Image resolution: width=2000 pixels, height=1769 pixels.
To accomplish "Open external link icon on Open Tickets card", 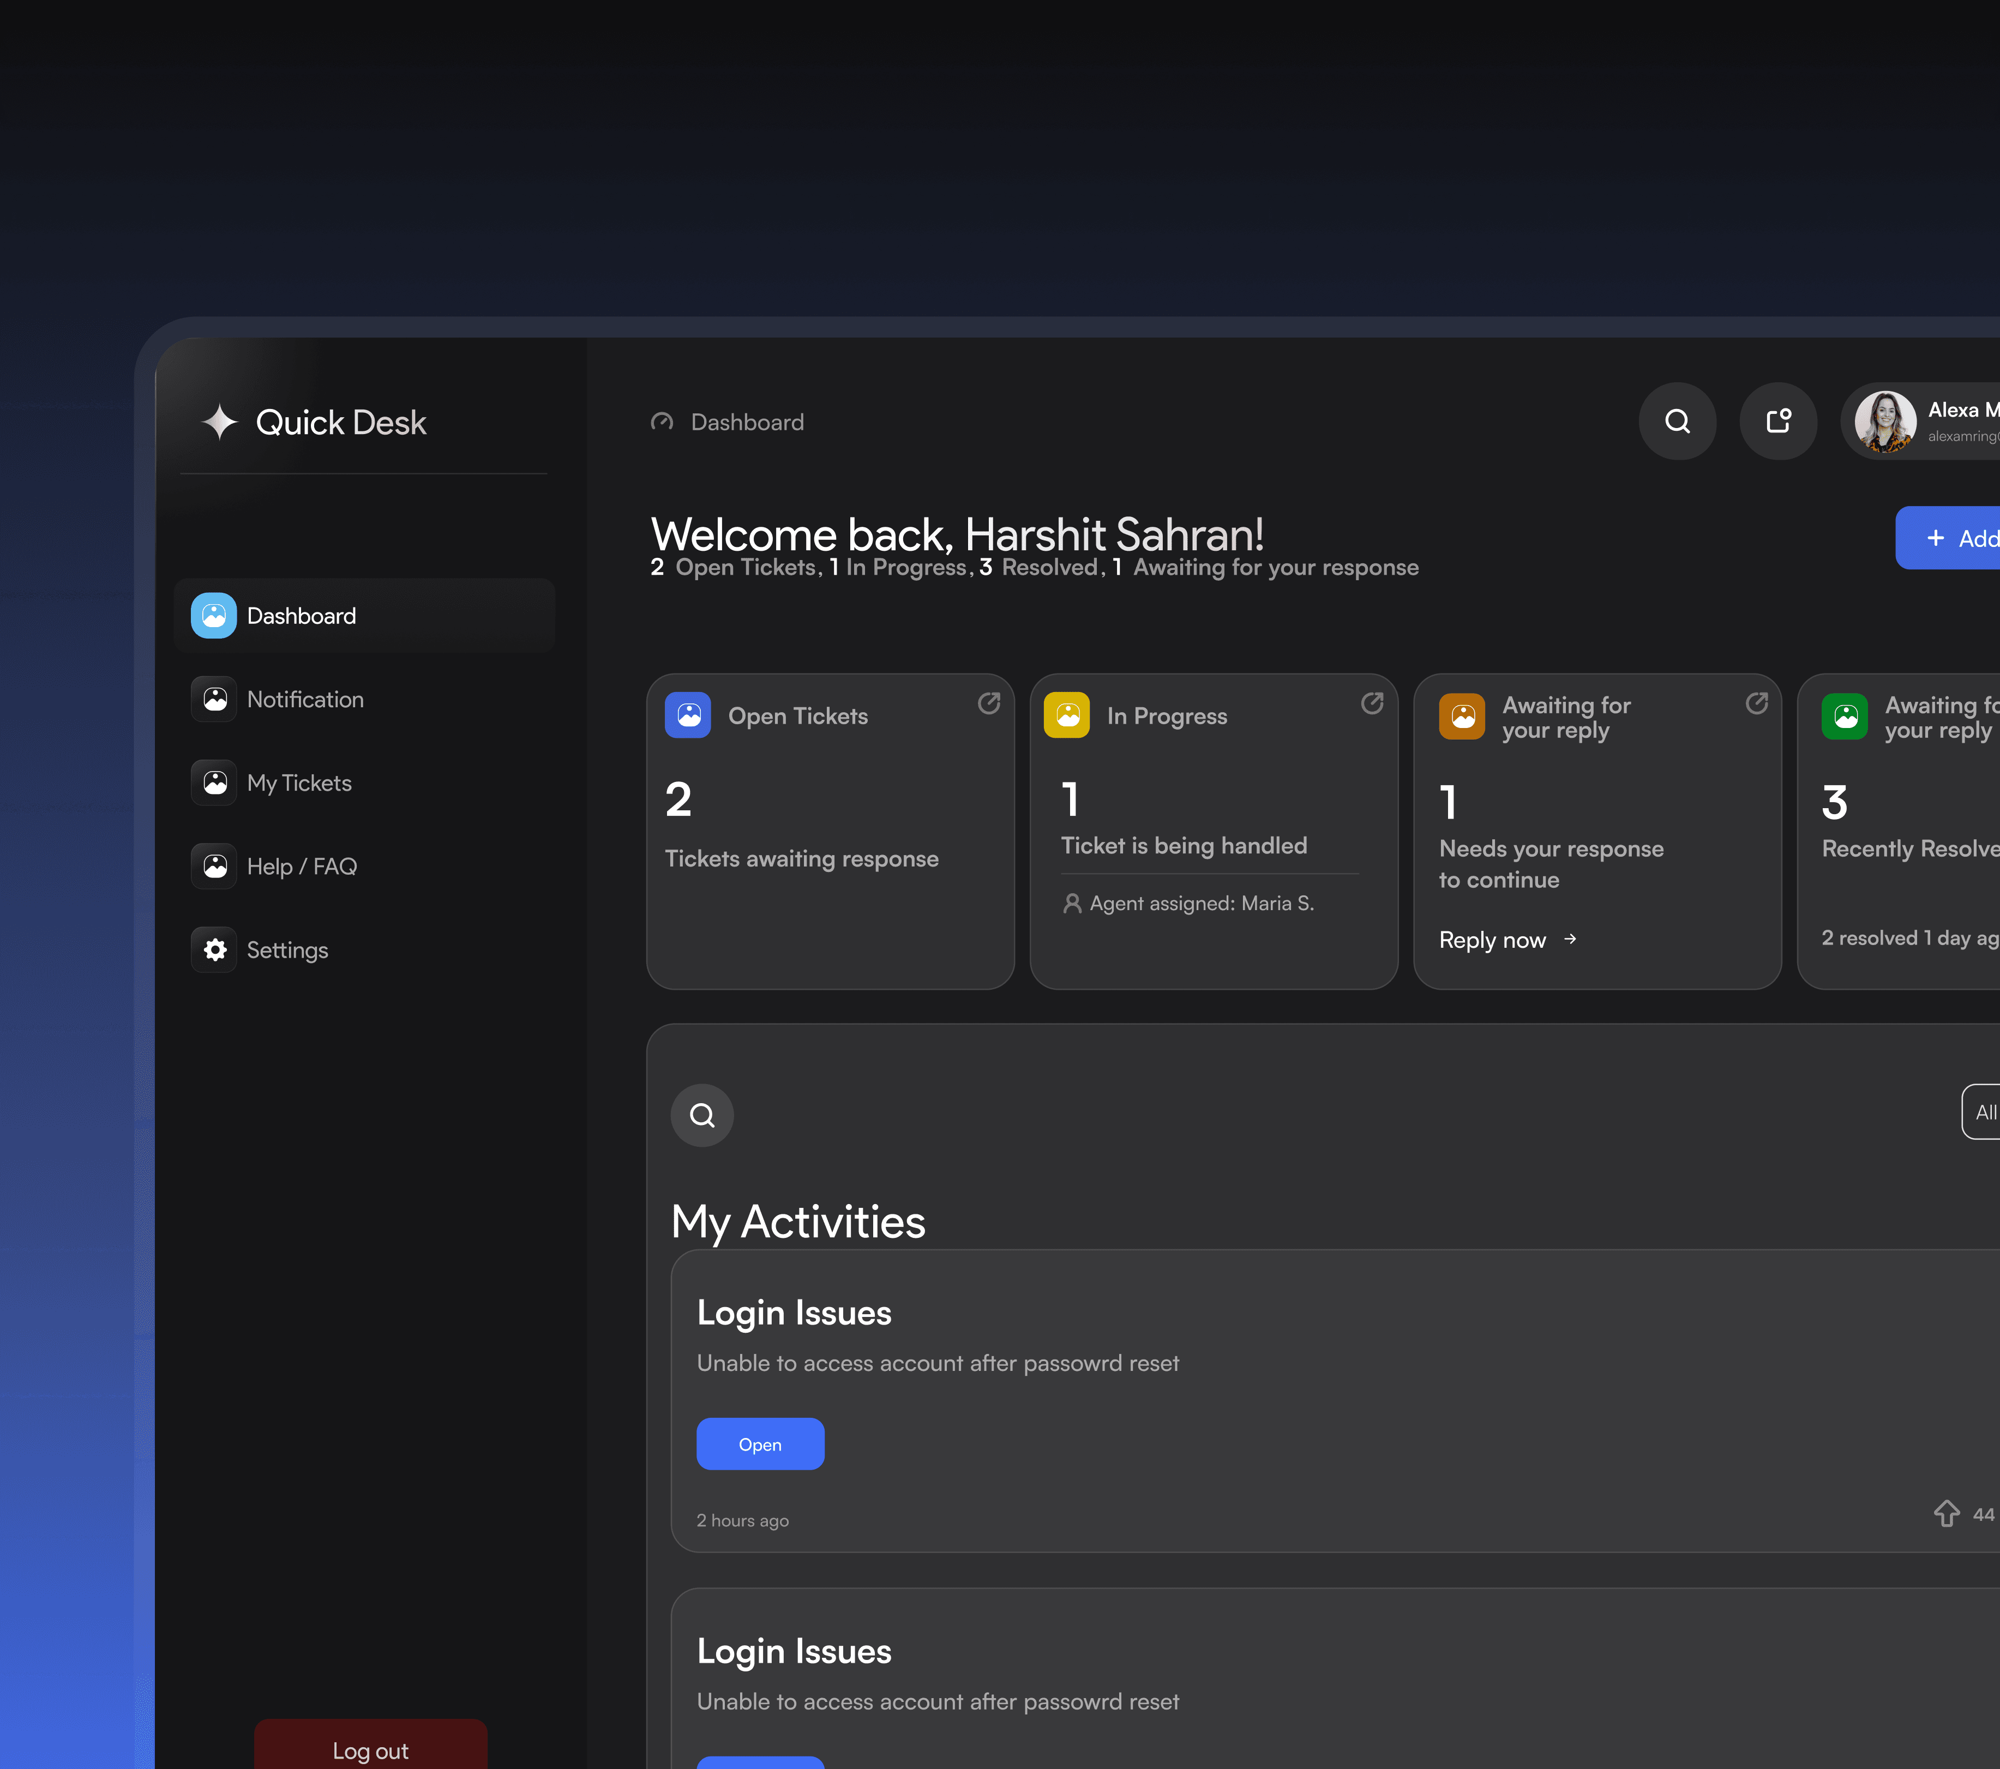I will coord(988,703).
